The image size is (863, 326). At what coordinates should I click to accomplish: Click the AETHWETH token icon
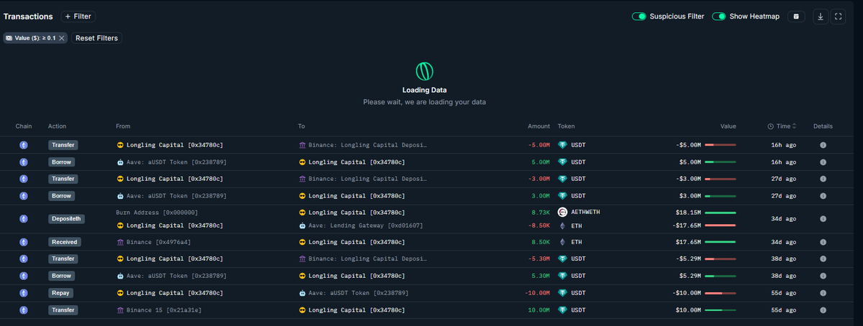(562, 212)
